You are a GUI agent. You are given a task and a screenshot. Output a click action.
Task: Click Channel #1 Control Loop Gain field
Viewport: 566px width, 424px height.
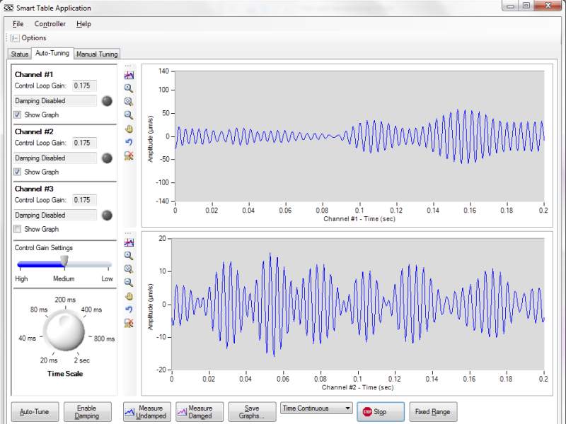pos(85,86)
